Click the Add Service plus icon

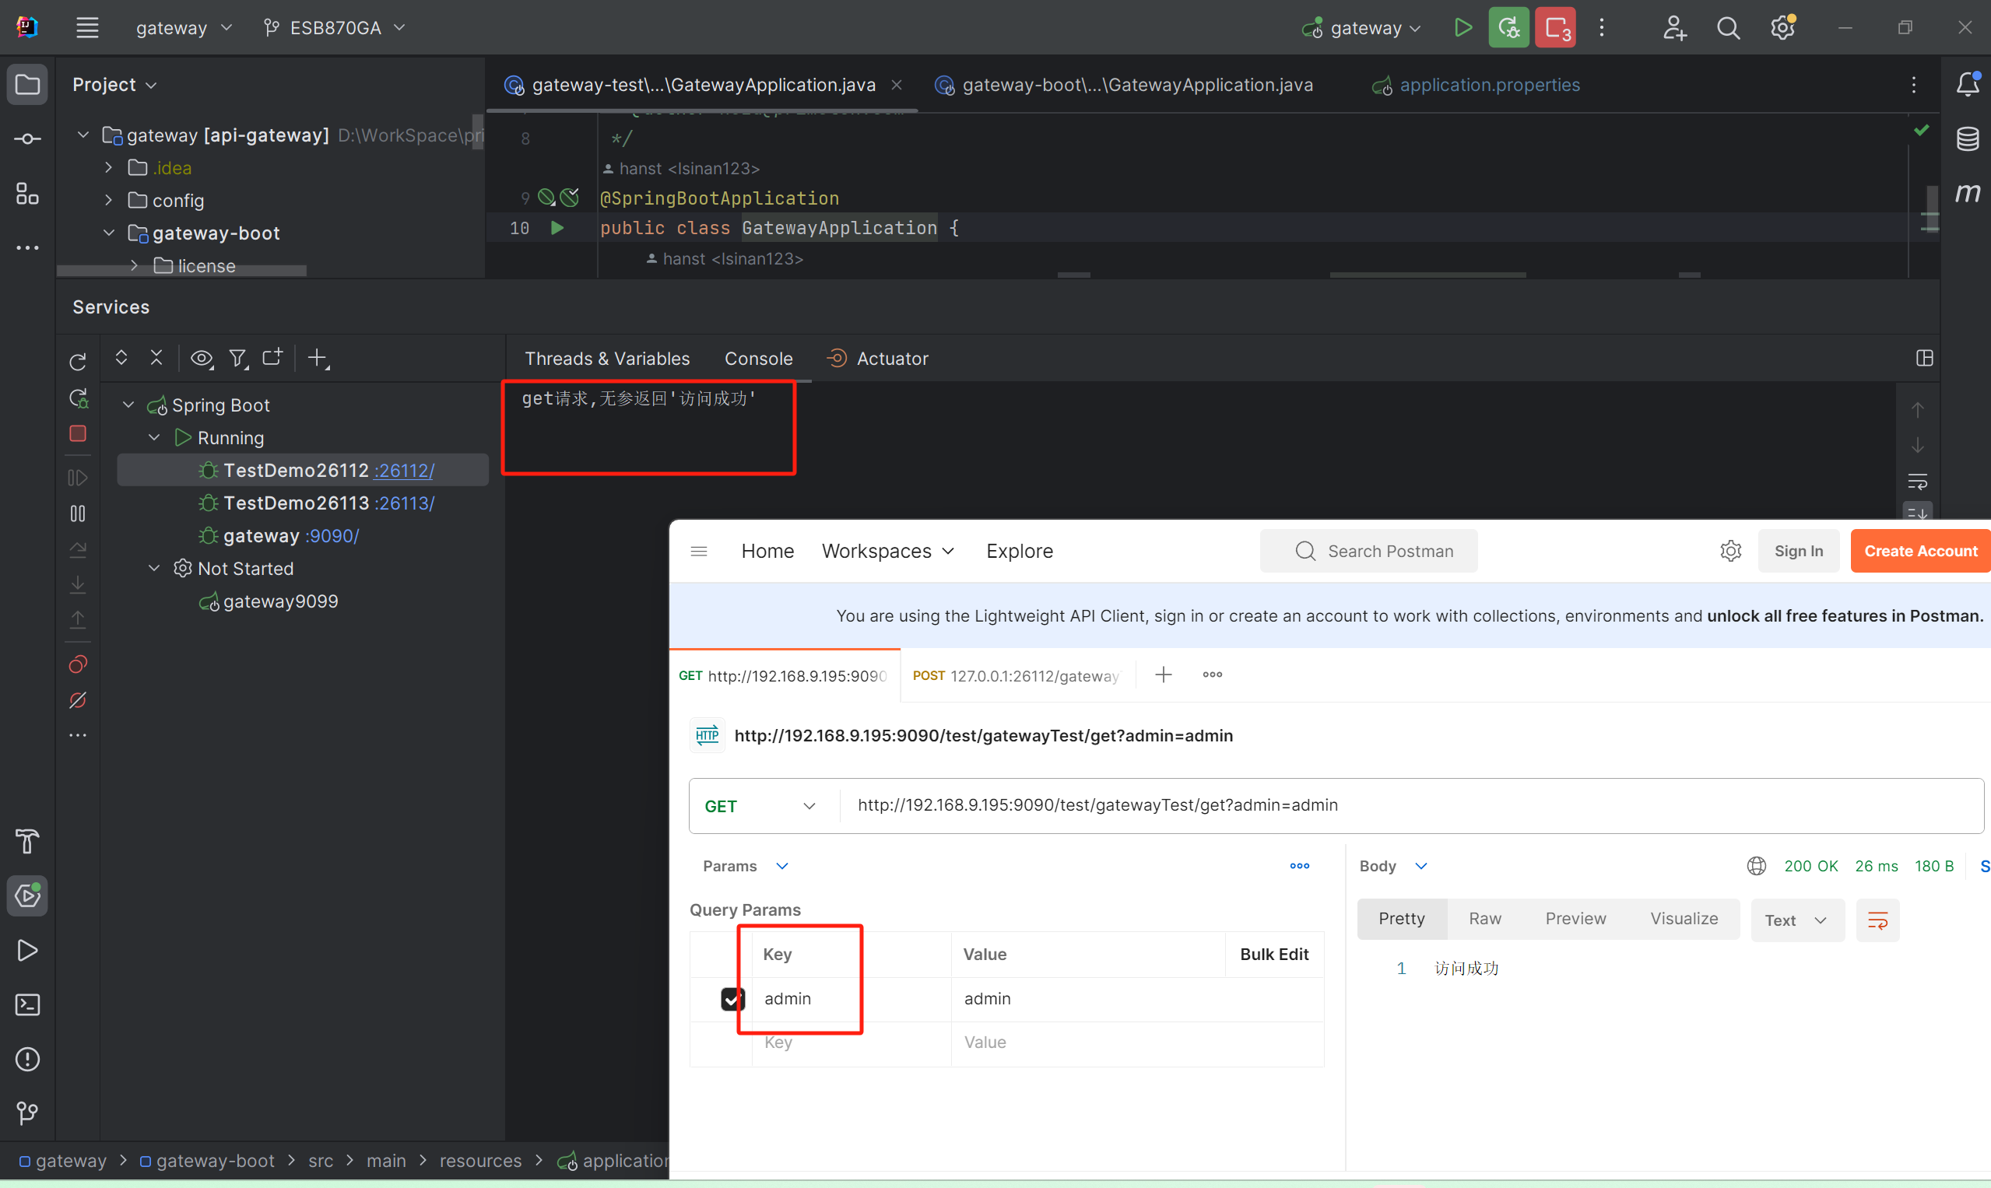coord(317,358)
